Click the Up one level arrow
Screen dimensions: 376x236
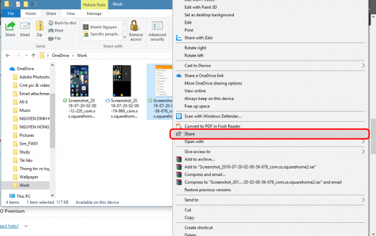click(x=33, y=56)
